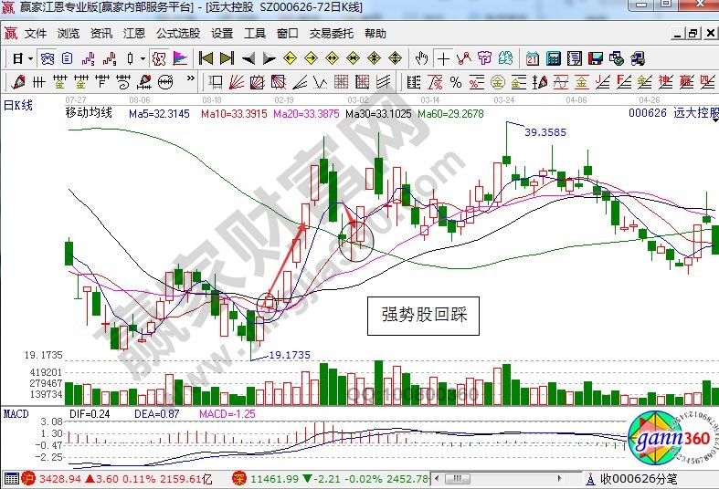The image size is (719, 489).
Task: Open the calendar icon in toolbar
Action: 533,58
